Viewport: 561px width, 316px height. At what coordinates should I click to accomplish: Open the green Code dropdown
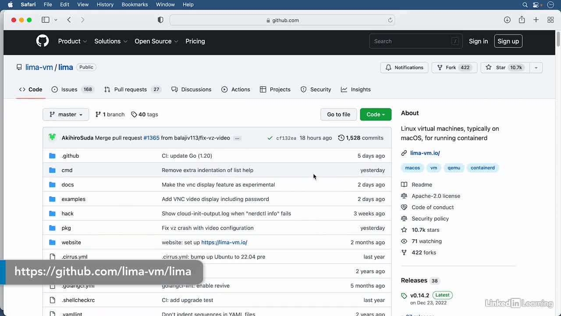pyautogui.click(x=376, y=115)
